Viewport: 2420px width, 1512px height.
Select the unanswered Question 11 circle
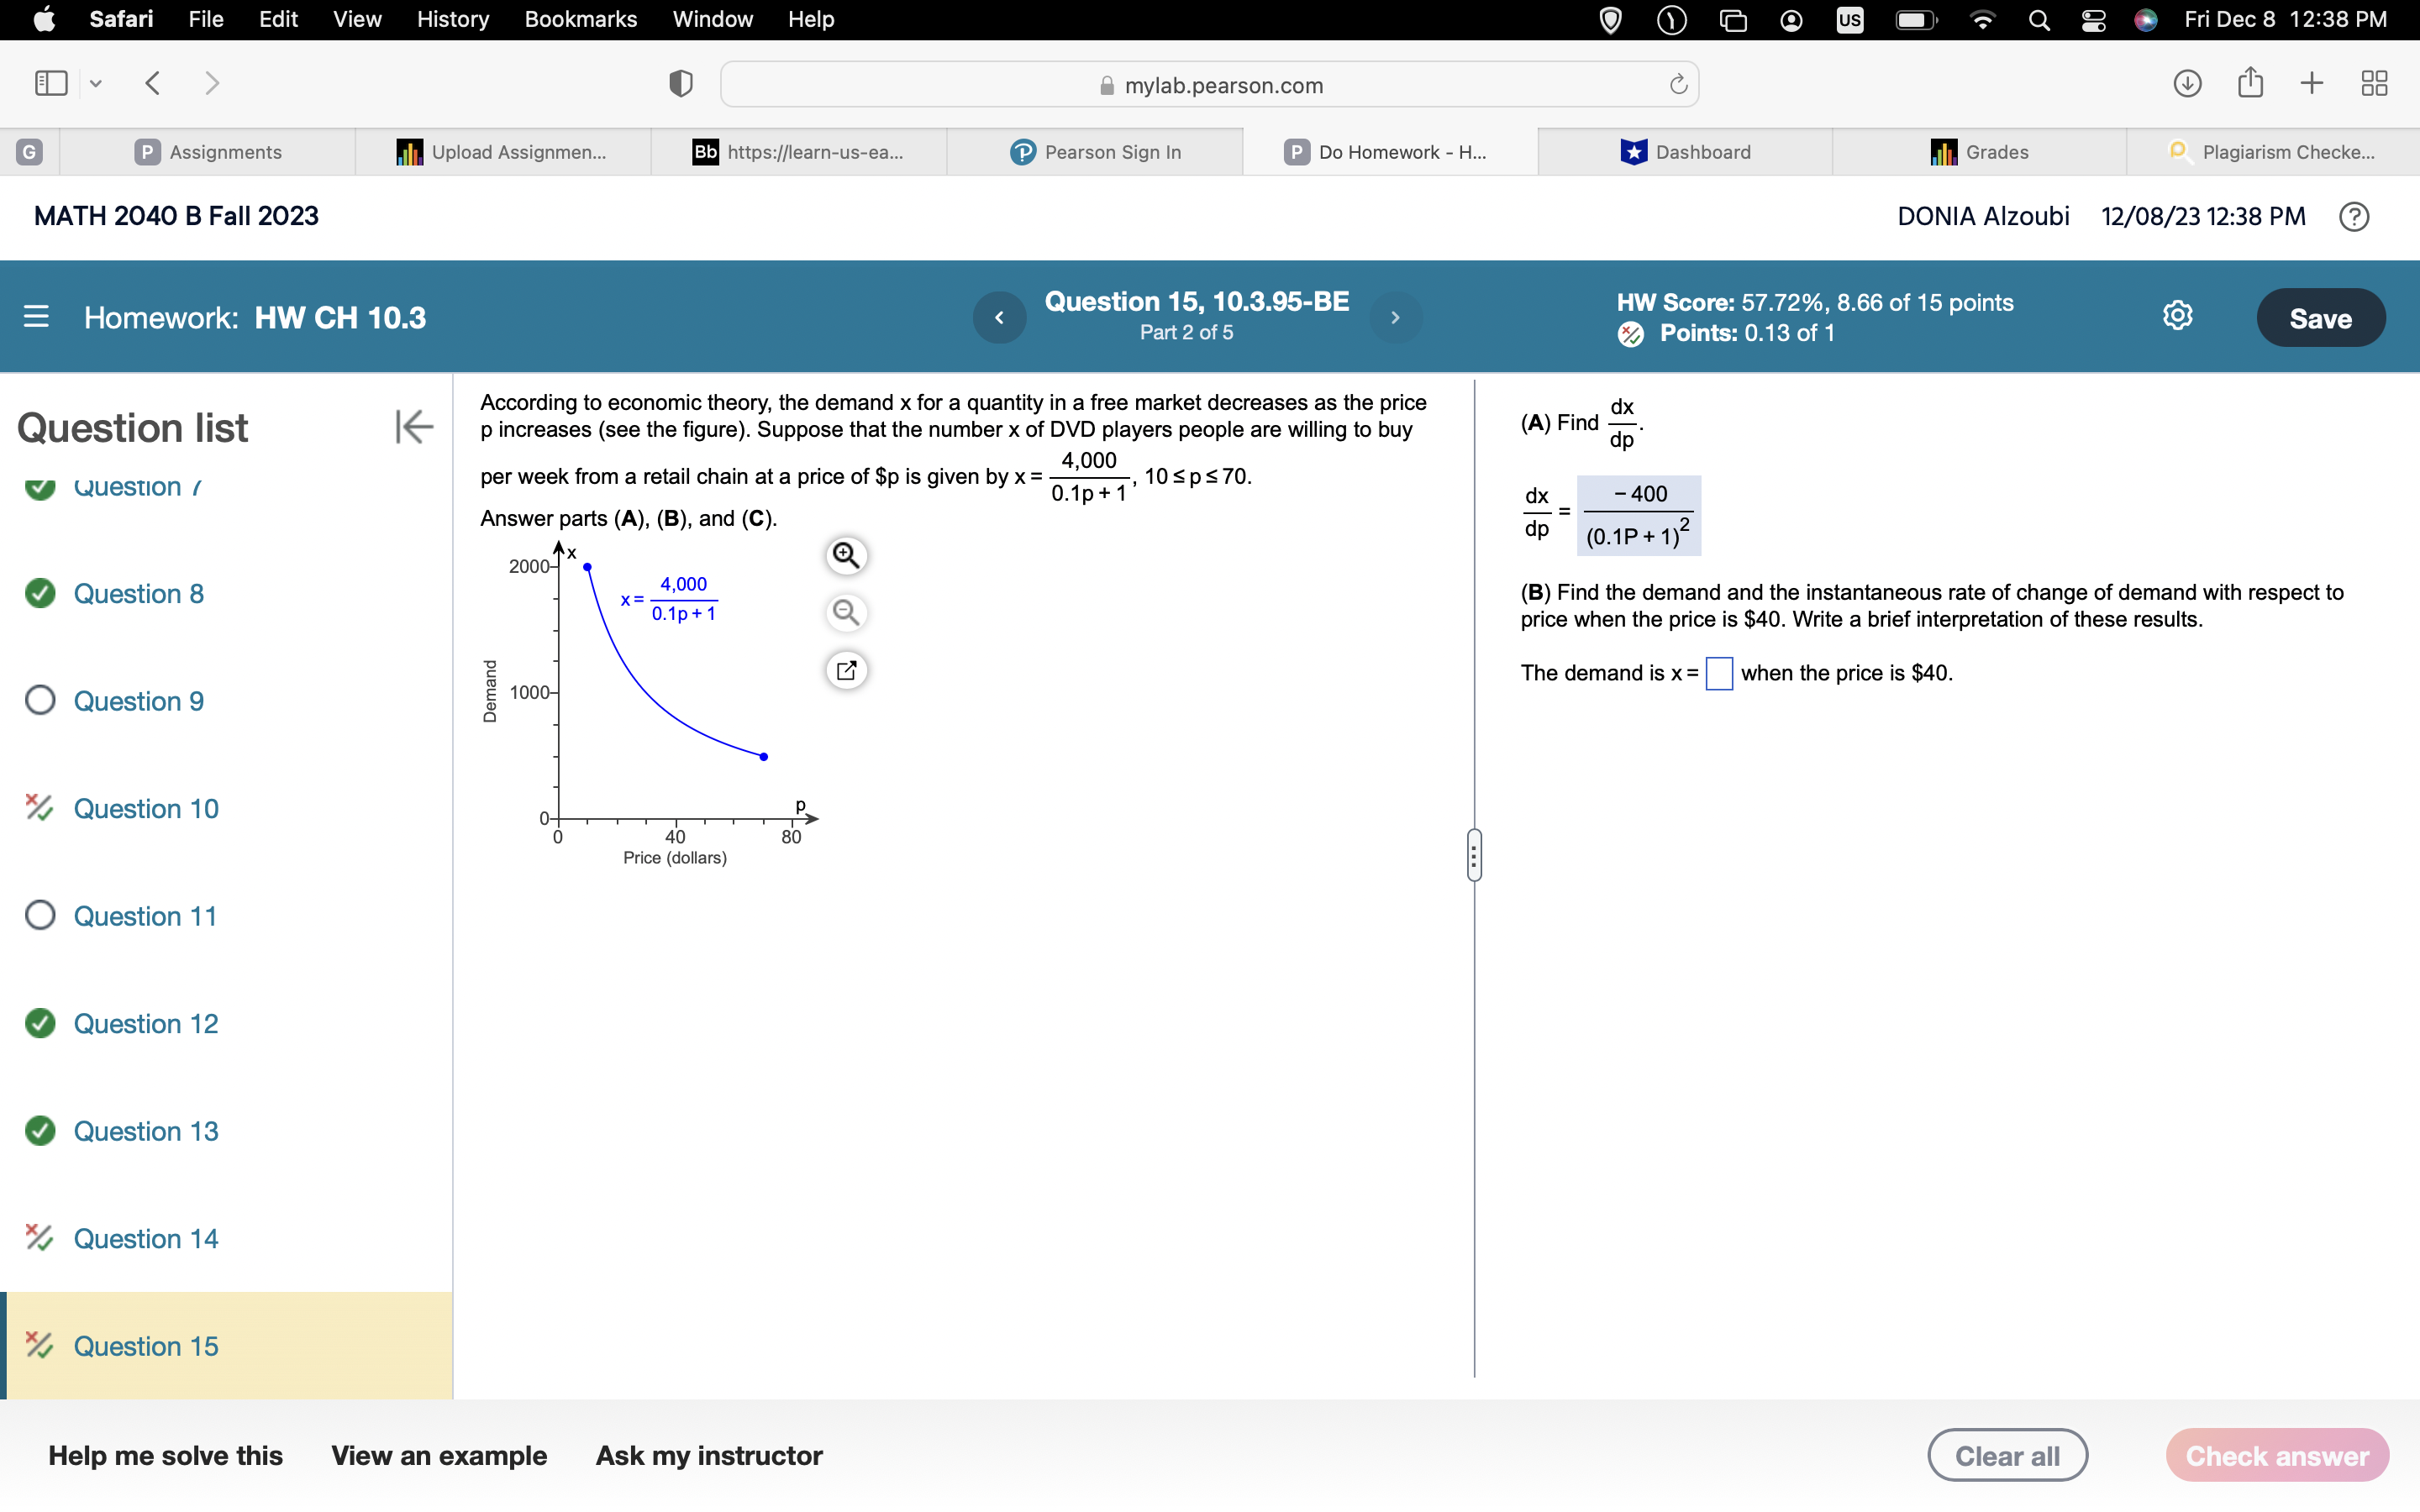(x=40, y=915)
